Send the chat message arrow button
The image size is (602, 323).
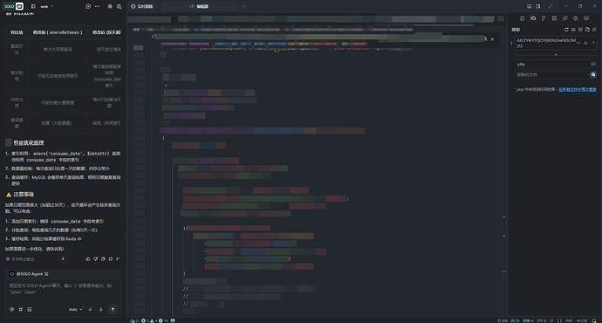pos(113,309)
